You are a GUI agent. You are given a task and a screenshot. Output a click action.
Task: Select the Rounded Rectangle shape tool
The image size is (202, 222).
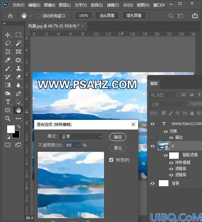8,110
